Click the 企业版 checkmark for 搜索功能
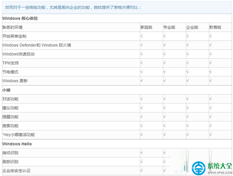233x176 pixels. point(188,125)
